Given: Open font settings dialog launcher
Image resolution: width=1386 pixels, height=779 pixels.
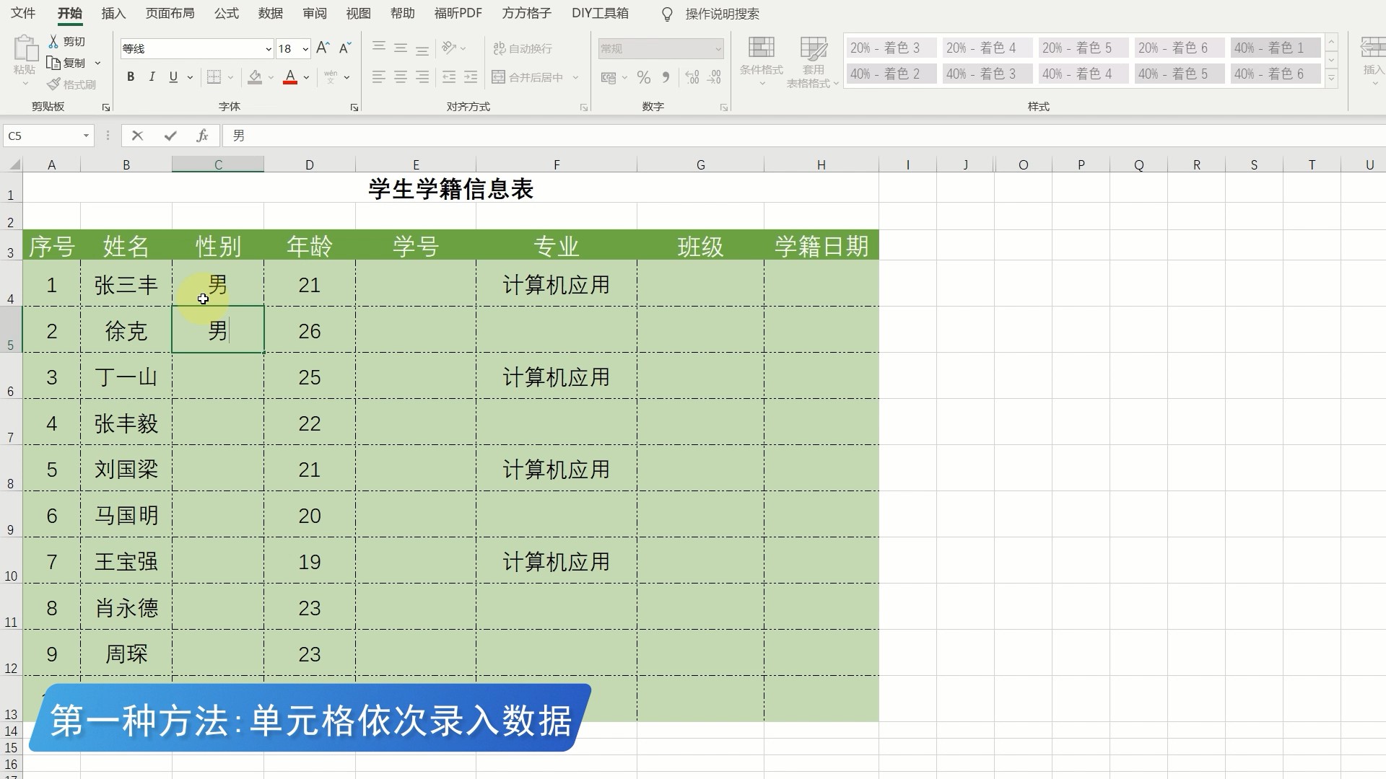Looking at the screenshot, I should click(354, 107).
